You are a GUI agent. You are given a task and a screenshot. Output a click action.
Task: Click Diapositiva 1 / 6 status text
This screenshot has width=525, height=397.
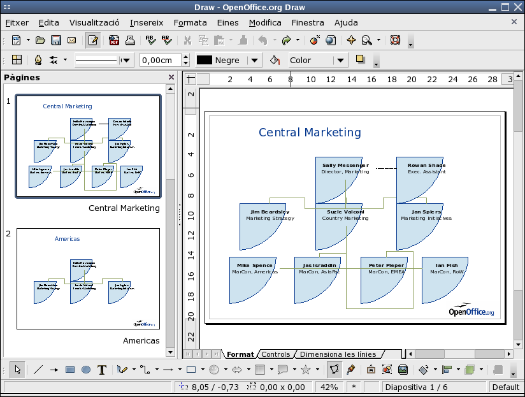click(x=416, y=387)
